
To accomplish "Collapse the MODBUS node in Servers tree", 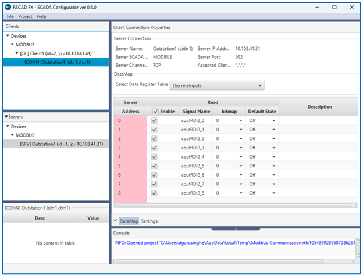I will point(12,135).
